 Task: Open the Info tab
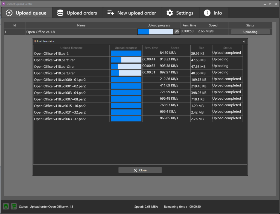[213, 13]
